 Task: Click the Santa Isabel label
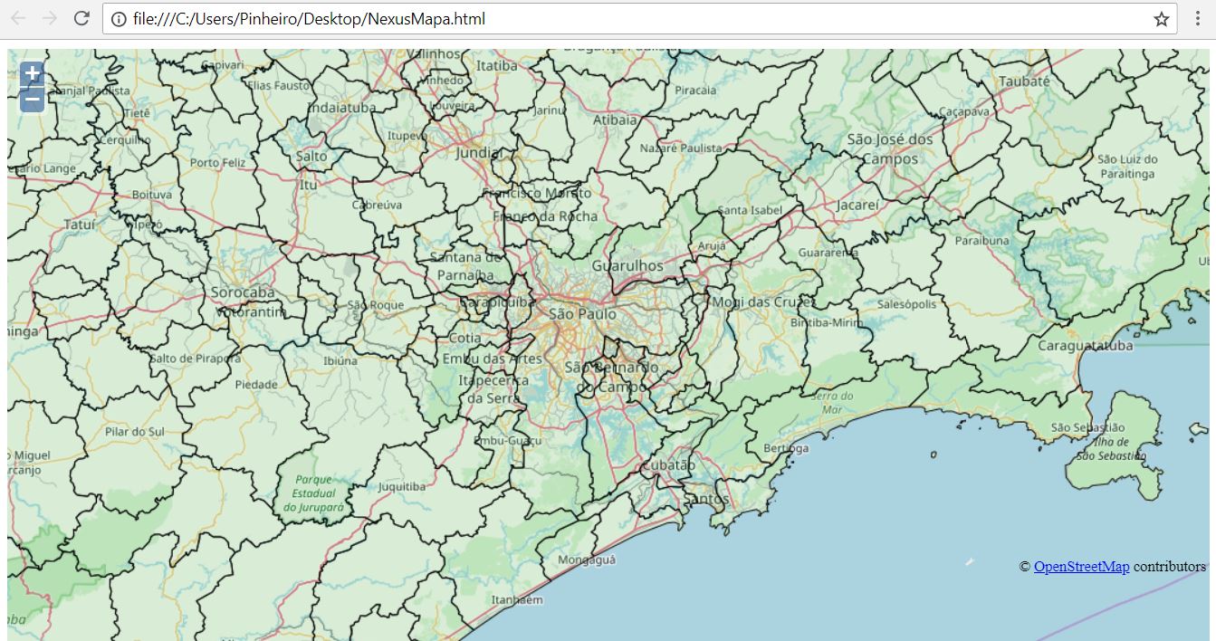click(750, 210)
